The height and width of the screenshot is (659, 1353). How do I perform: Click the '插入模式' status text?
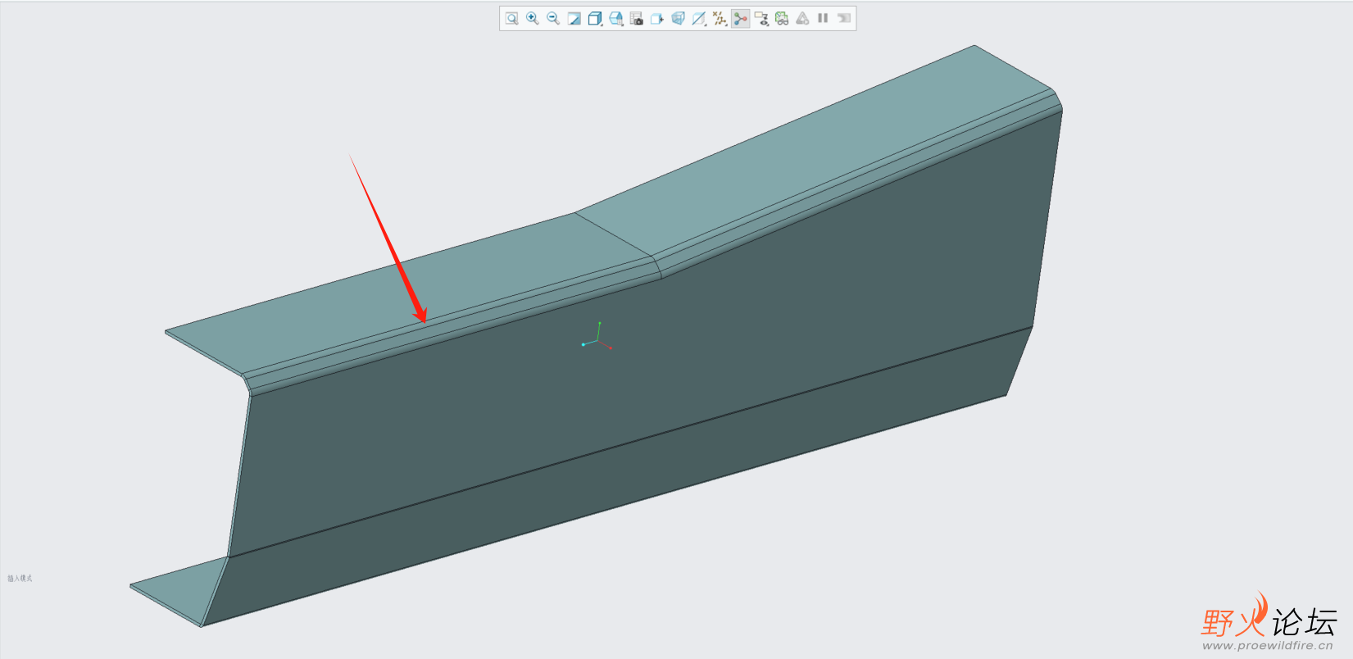point(20,578)
